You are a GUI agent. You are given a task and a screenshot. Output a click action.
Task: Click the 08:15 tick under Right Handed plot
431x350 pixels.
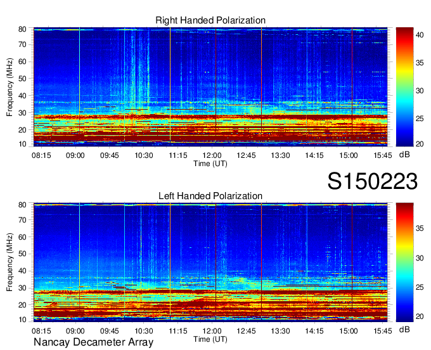pyautogui.click(x=41, y=155)
